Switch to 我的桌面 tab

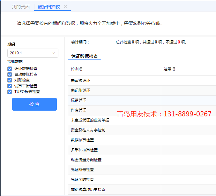click(21, 7)
